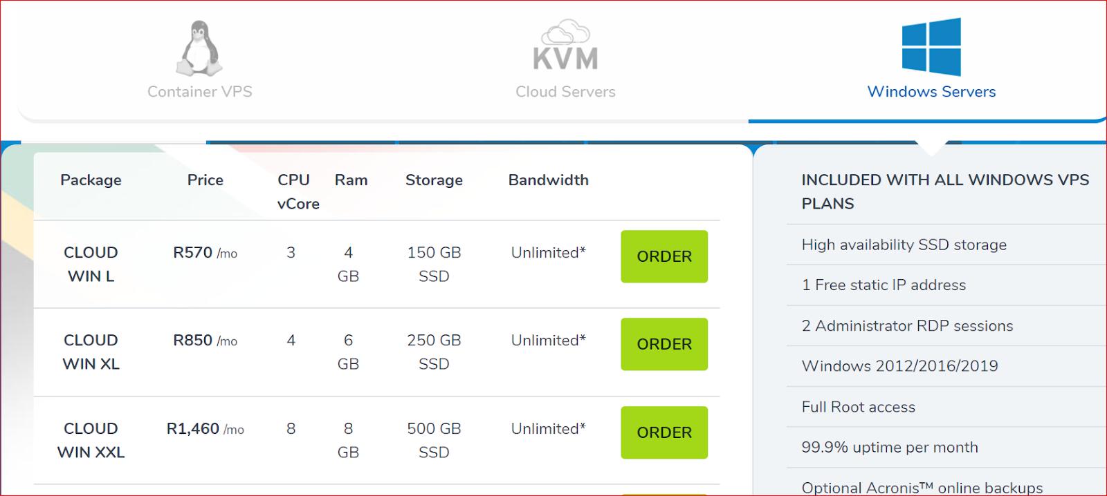Click Optional Acronis online backups feature

coord(922,487)
